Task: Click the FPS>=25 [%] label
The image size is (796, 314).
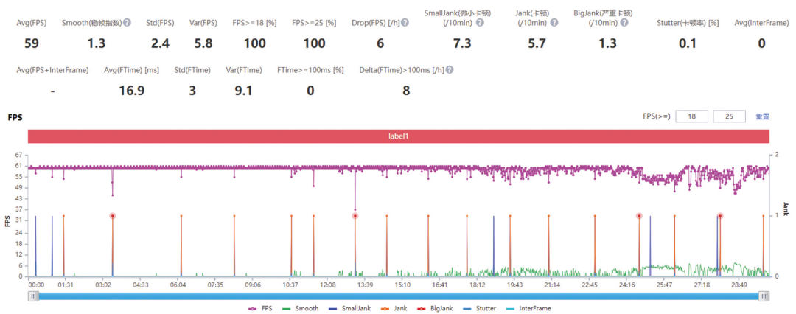Action: (314, 23)
